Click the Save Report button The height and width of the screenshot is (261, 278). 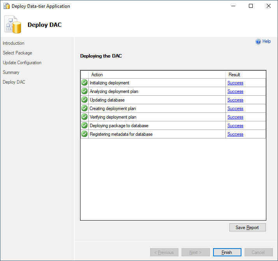click(x=247, y=228)
